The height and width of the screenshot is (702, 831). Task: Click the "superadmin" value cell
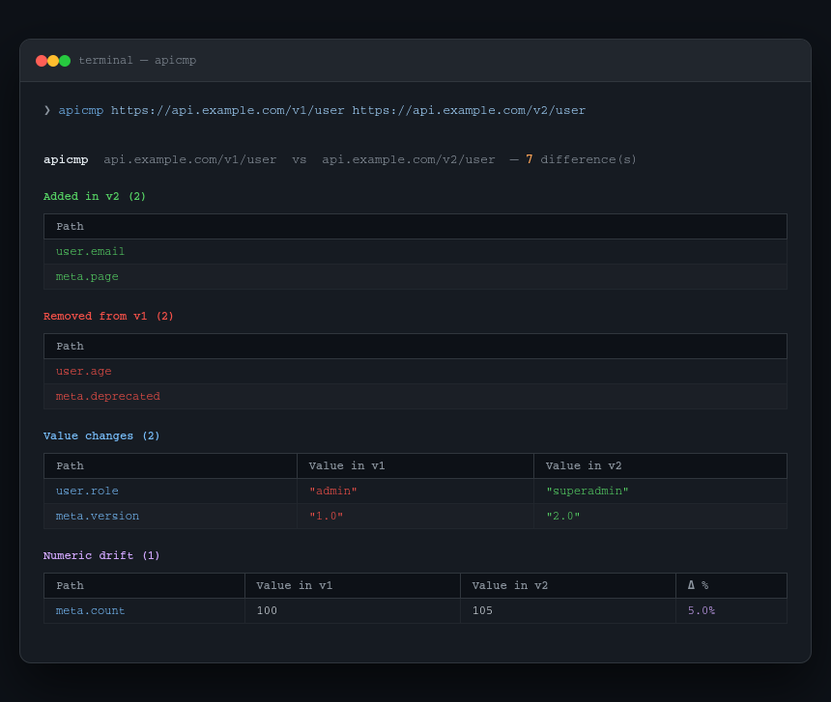[x=660, y=491]
